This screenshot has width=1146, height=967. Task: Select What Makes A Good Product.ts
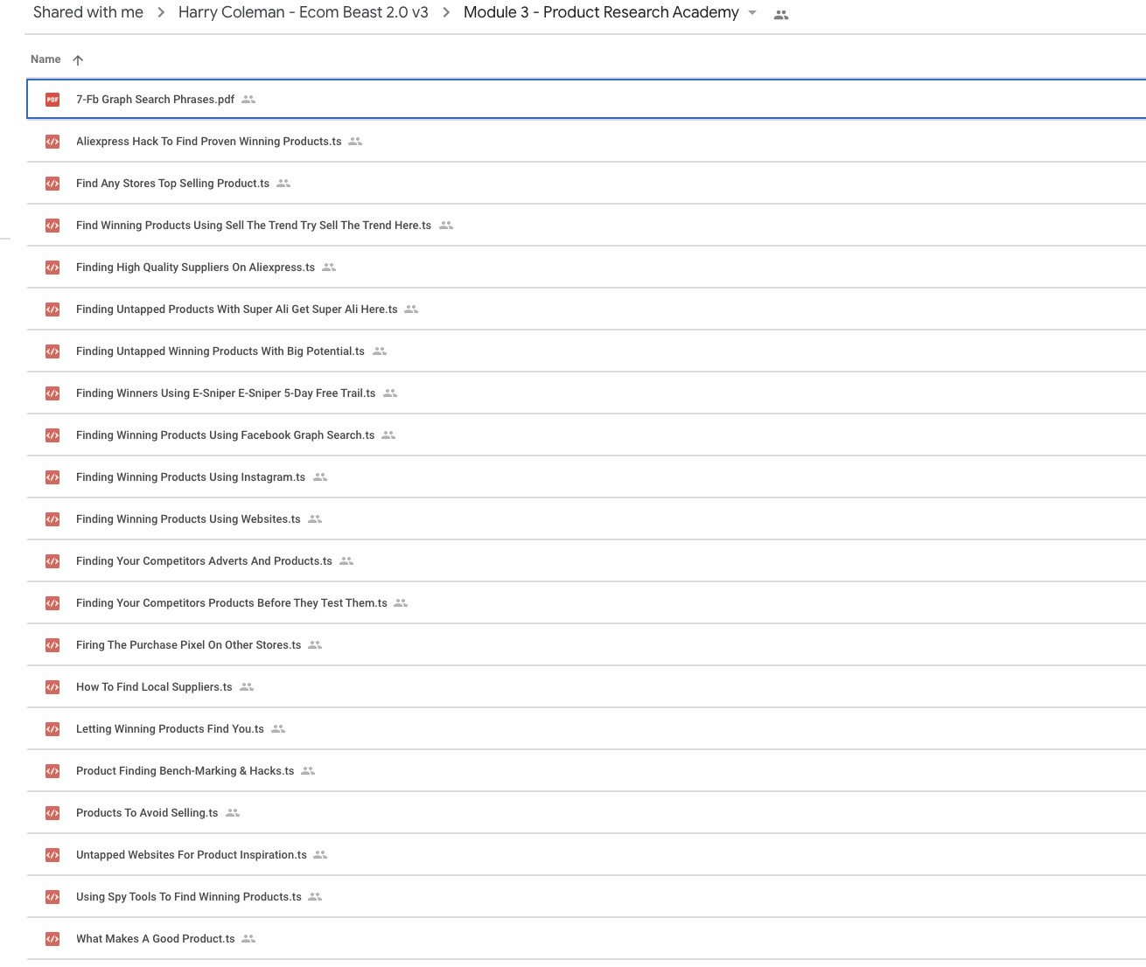586,939
